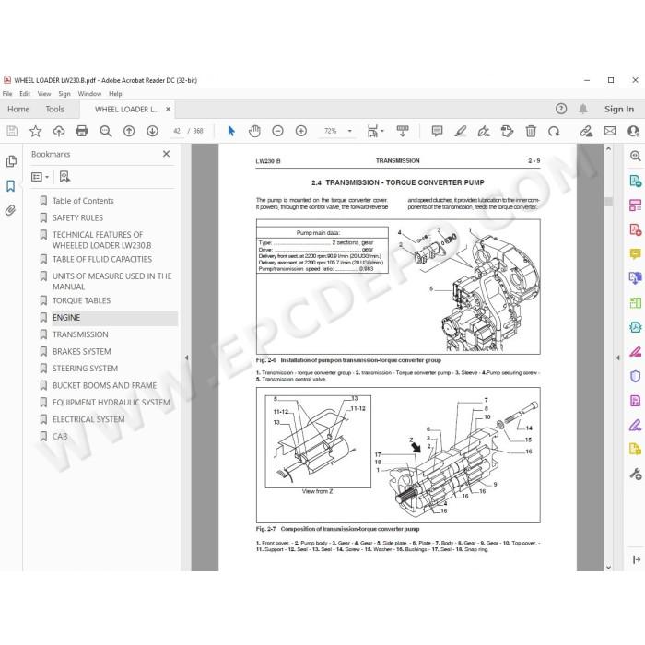Show Page Thumbnails panel
The width and height of the screenshot is (645, 645).
click(11, 161)
